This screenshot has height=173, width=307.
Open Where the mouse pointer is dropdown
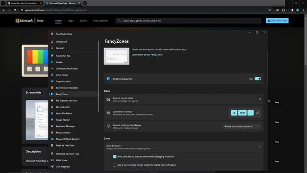coord(242,126)
